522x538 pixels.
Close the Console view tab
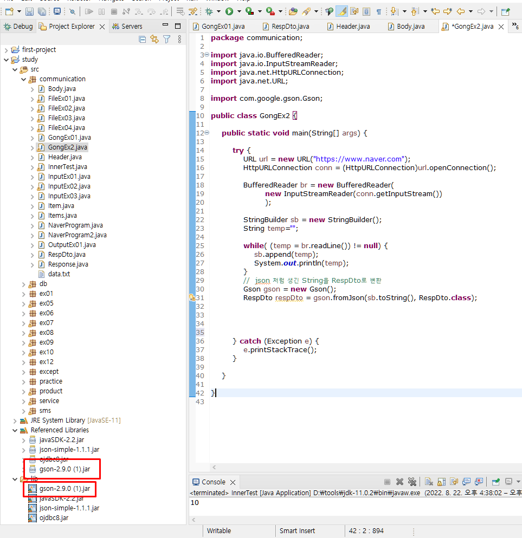[x=233, y=482]
